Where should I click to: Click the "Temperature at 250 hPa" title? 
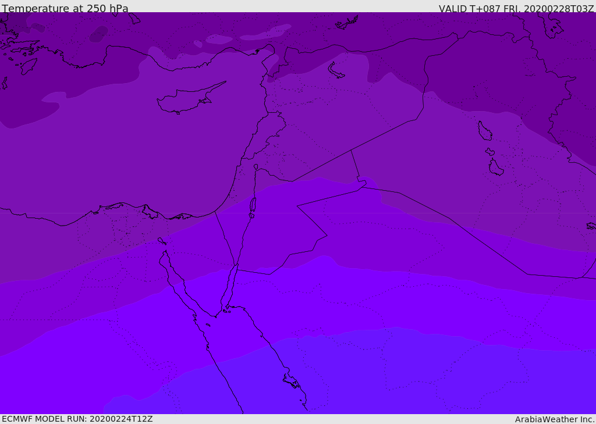[65, 9]
